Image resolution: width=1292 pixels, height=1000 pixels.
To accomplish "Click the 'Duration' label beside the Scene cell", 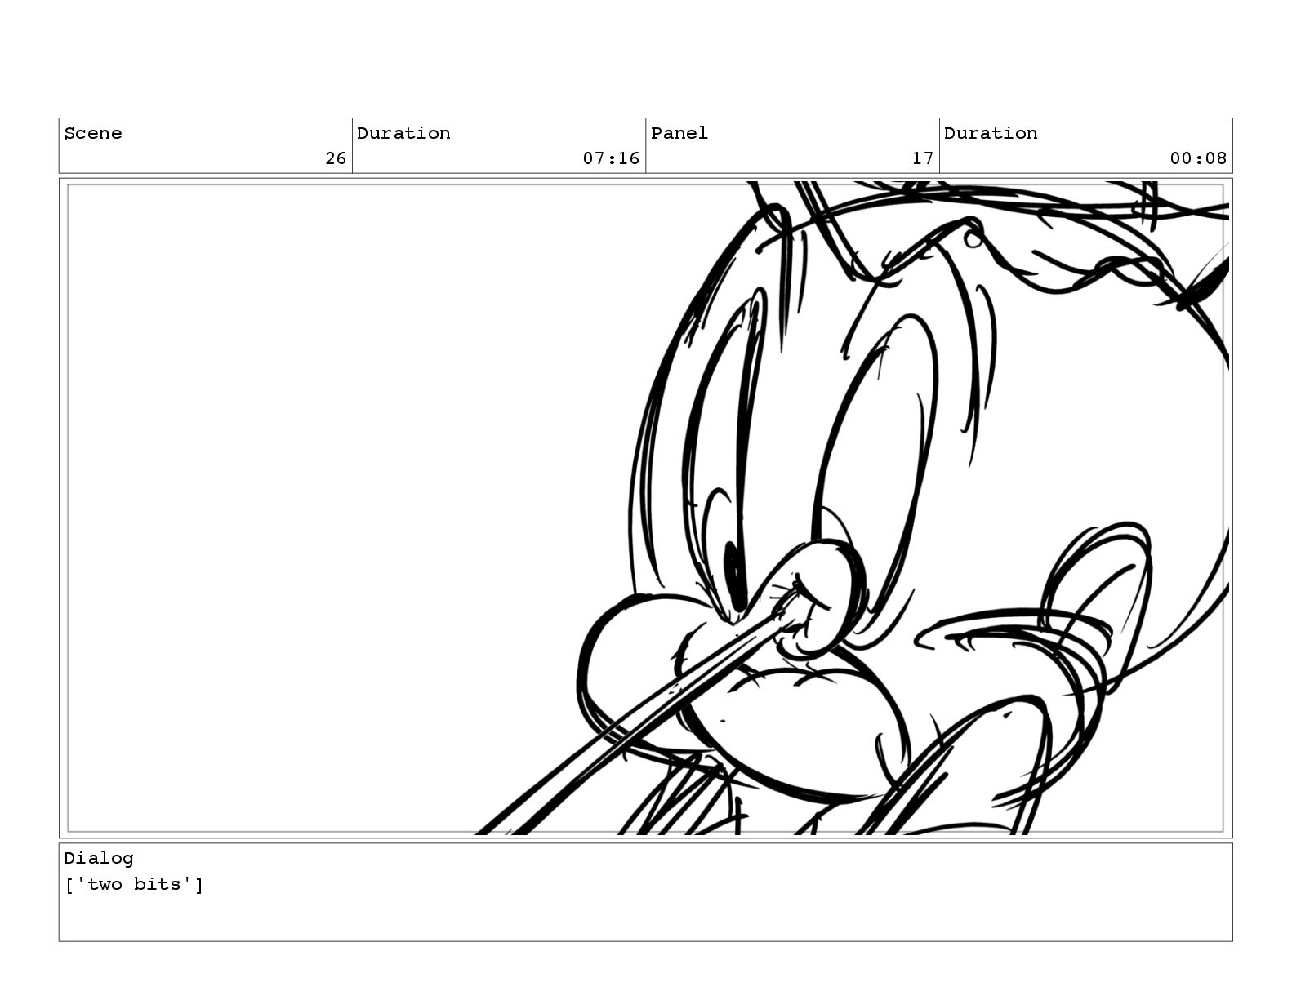I will click(x=403, y=133).
